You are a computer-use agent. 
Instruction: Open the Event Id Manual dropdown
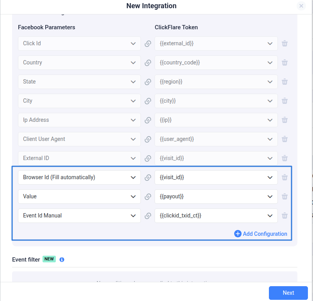point(79,216)
